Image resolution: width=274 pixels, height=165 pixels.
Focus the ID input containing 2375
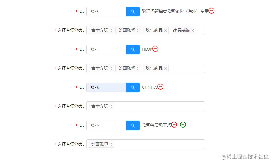point(106,12)
